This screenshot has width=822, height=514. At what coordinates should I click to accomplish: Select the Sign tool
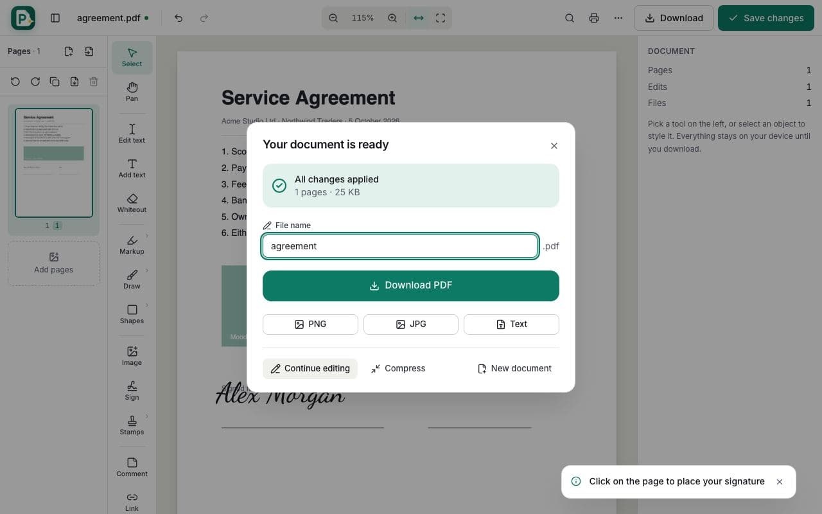(132, 390)
